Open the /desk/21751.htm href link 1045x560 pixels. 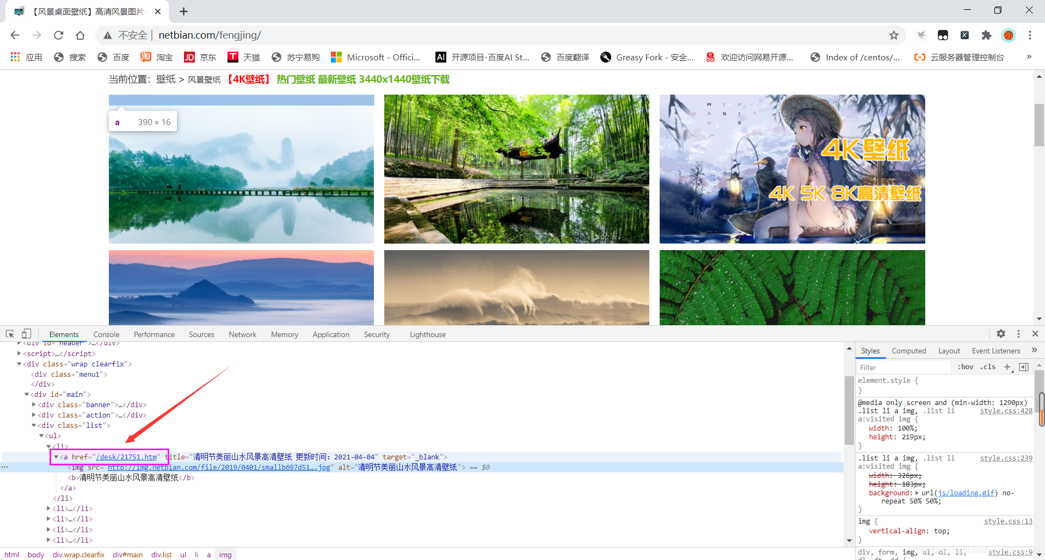point(126,457)
